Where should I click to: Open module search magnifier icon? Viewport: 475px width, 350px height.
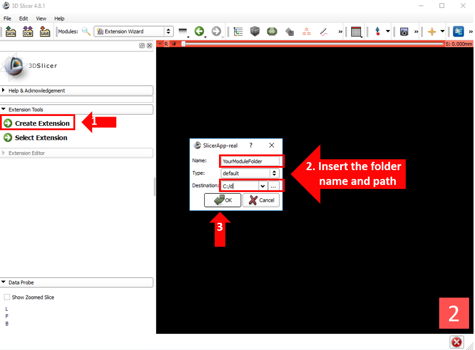pyautogui.click(x=86, y=31)
